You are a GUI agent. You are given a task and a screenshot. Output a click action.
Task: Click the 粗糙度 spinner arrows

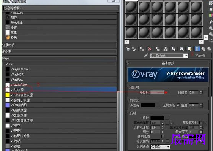click(201, 92)
